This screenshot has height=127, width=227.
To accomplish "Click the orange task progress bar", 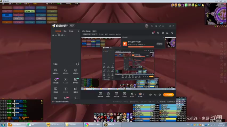I will tap(141, 47).
